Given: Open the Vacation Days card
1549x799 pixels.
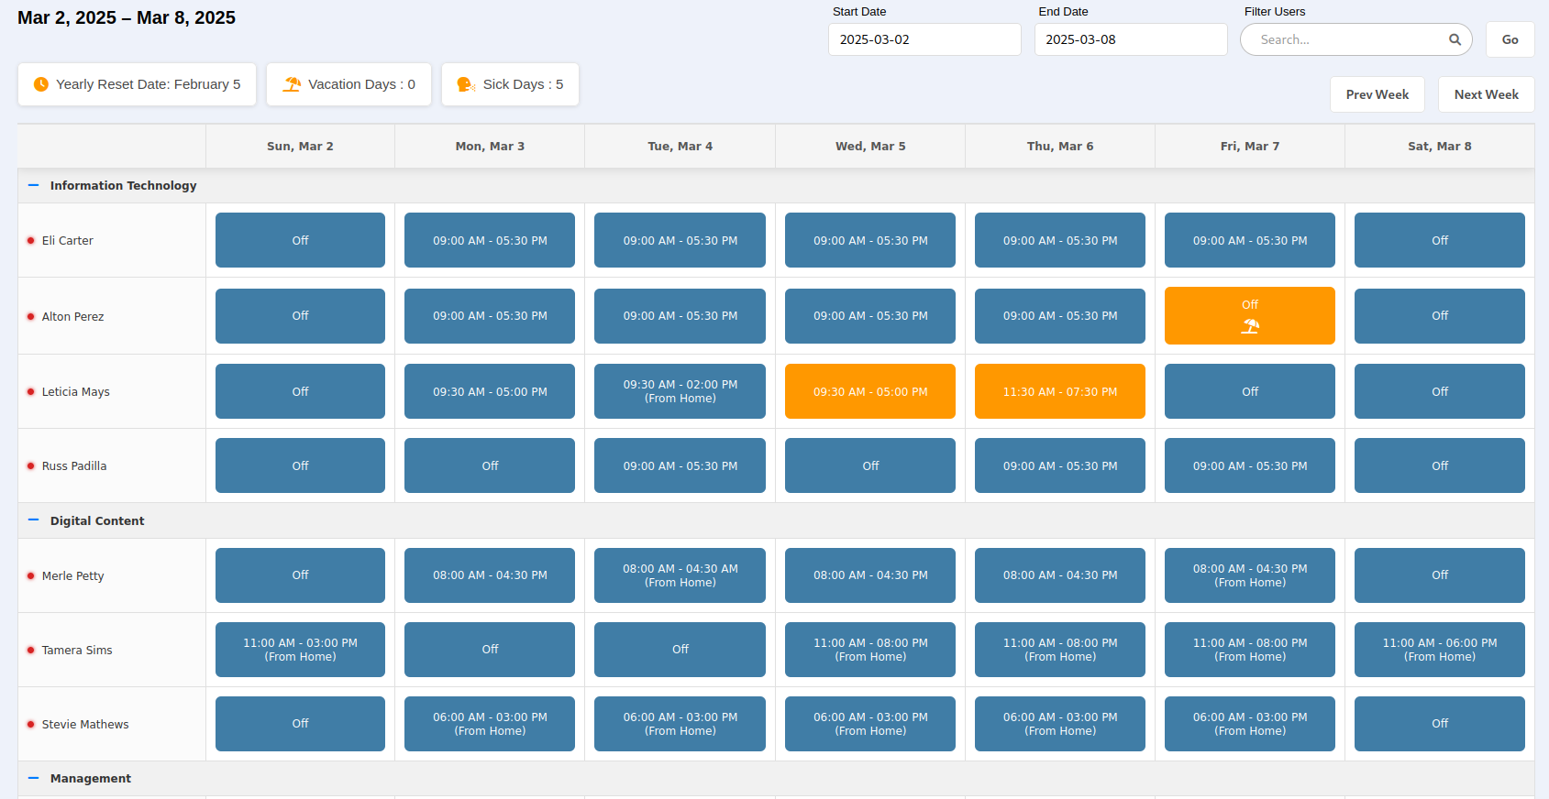Looking at the screenshot, I should point(349,84).
